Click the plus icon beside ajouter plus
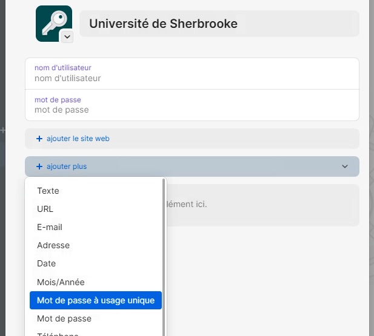The image size is (374, 336). pos(39,166)
